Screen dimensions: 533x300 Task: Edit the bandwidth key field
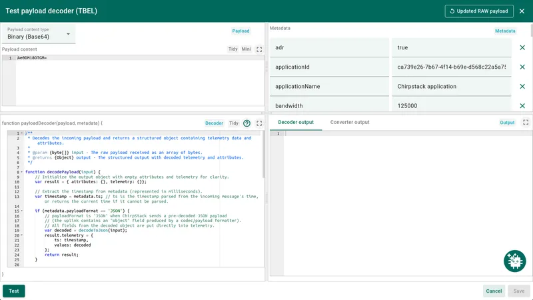point(329,105)
